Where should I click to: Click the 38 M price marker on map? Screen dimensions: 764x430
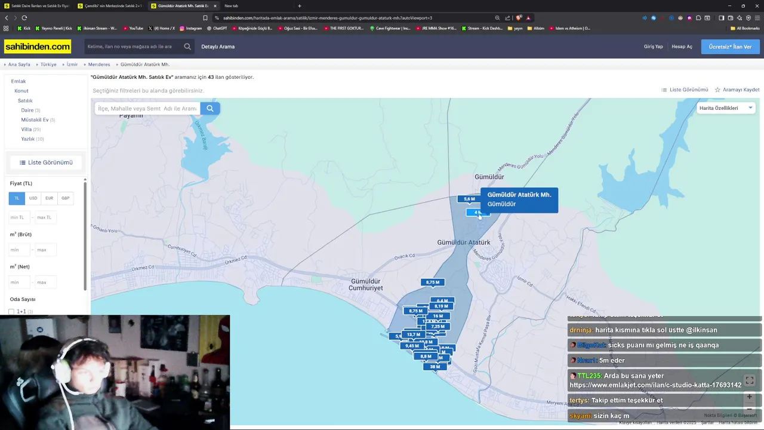point(435,367)
